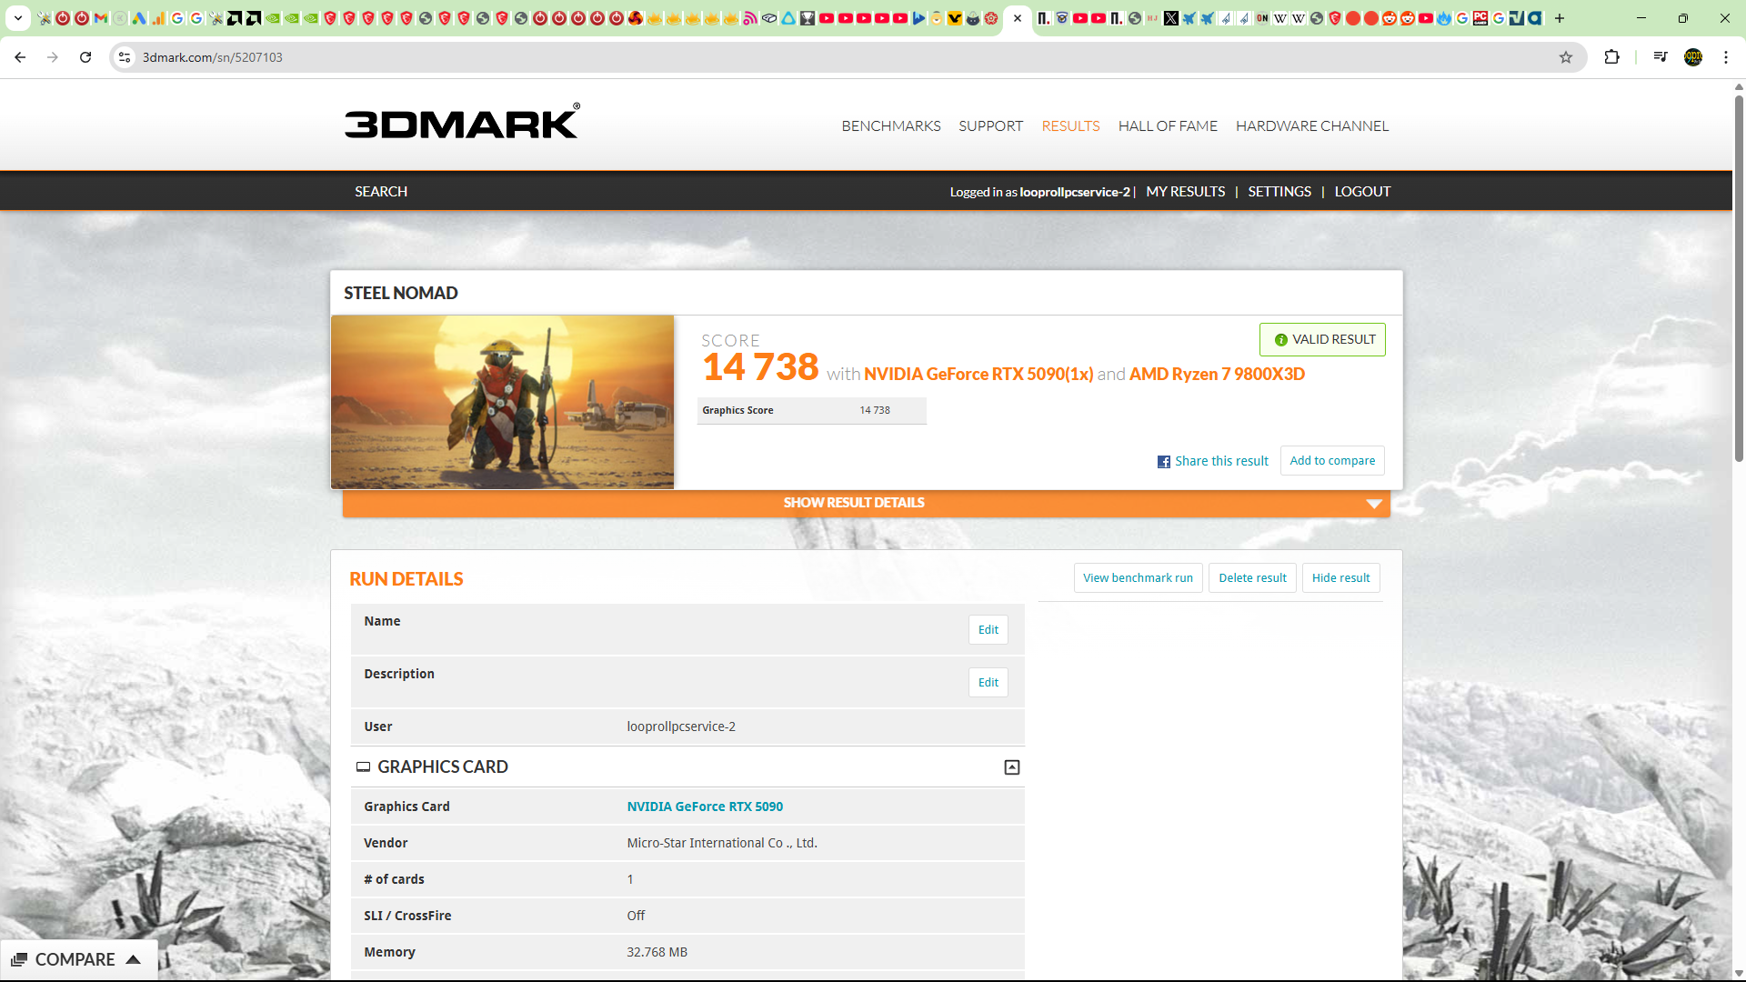The height and width of the screenshot is (982, 1746).
Task: Click the stacked pages Compare icon
Action: tap(18, 959)
